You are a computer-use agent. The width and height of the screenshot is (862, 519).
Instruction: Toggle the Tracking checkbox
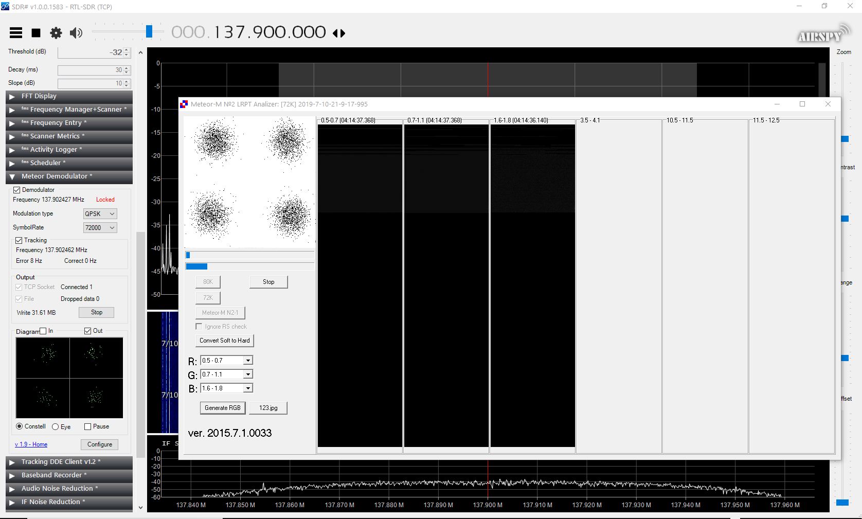[x=19, y=240]
